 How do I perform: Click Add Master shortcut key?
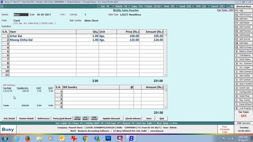click(244, 23)
